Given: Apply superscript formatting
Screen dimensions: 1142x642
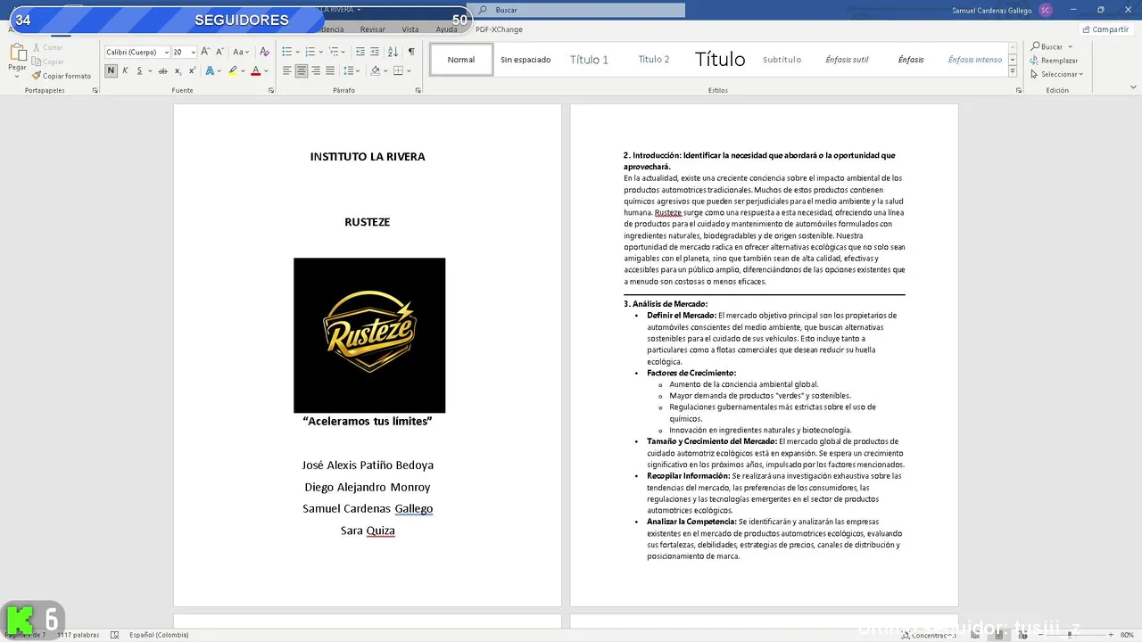Looking at the screenshot, I should point(192,70).
